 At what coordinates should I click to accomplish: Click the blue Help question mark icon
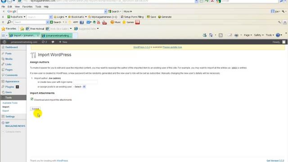pos(278,35)
